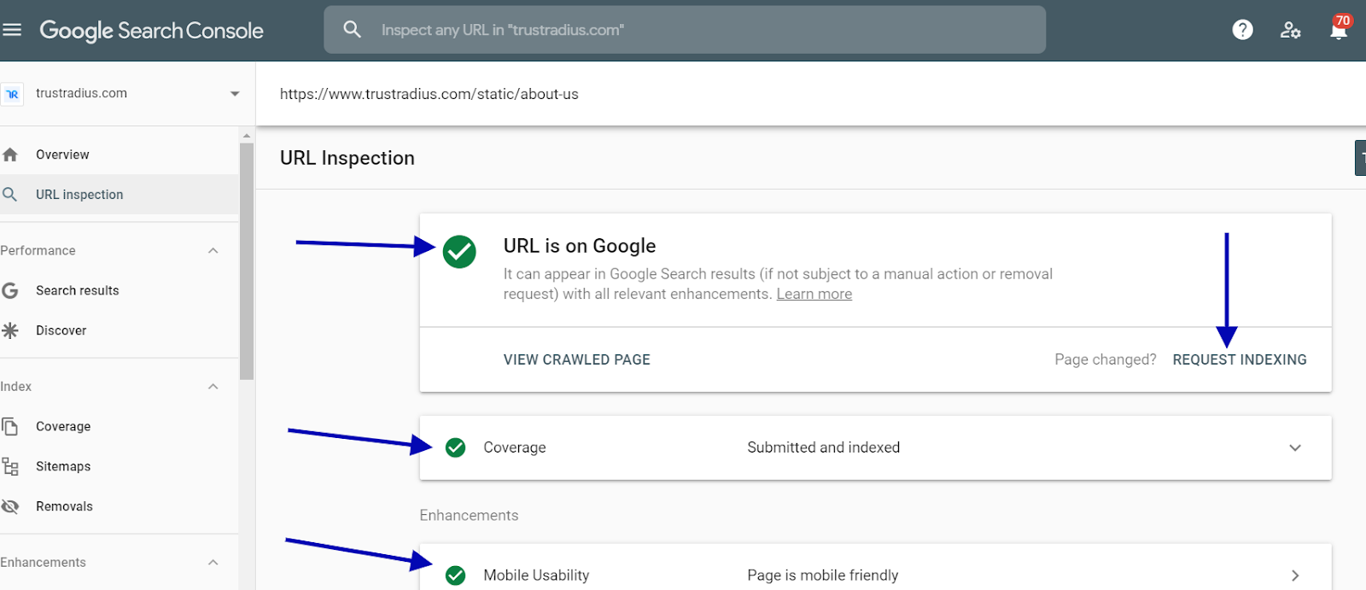Click the trustradius.com property favicon
This screenshot has height=590, width=1366.
click(12, 94)
